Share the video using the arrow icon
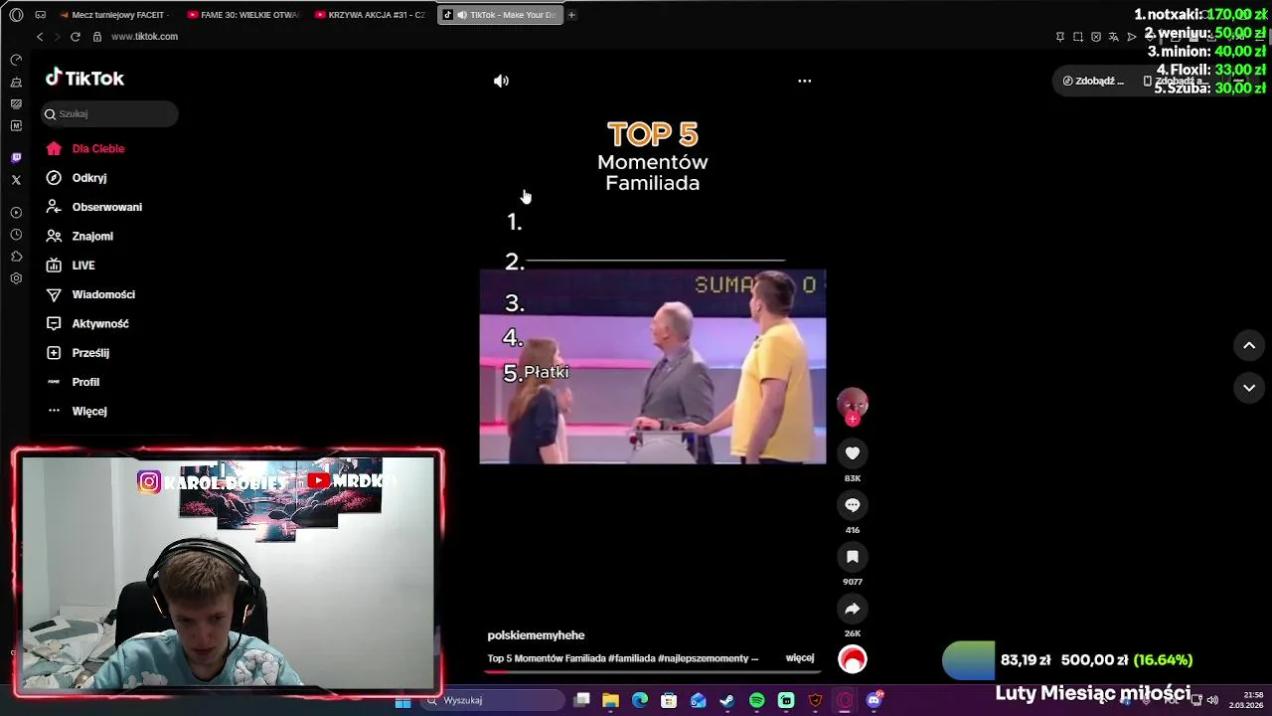 (853, 609)
